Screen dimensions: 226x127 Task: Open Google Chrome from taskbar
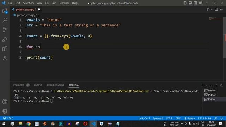[29, 124]
